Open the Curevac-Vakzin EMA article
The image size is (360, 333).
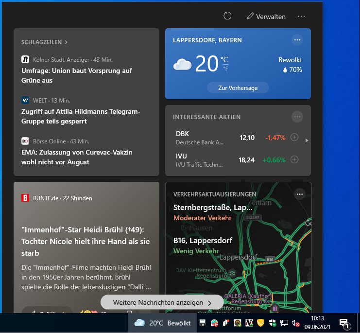pyautogui.click(x=77, y=157)
